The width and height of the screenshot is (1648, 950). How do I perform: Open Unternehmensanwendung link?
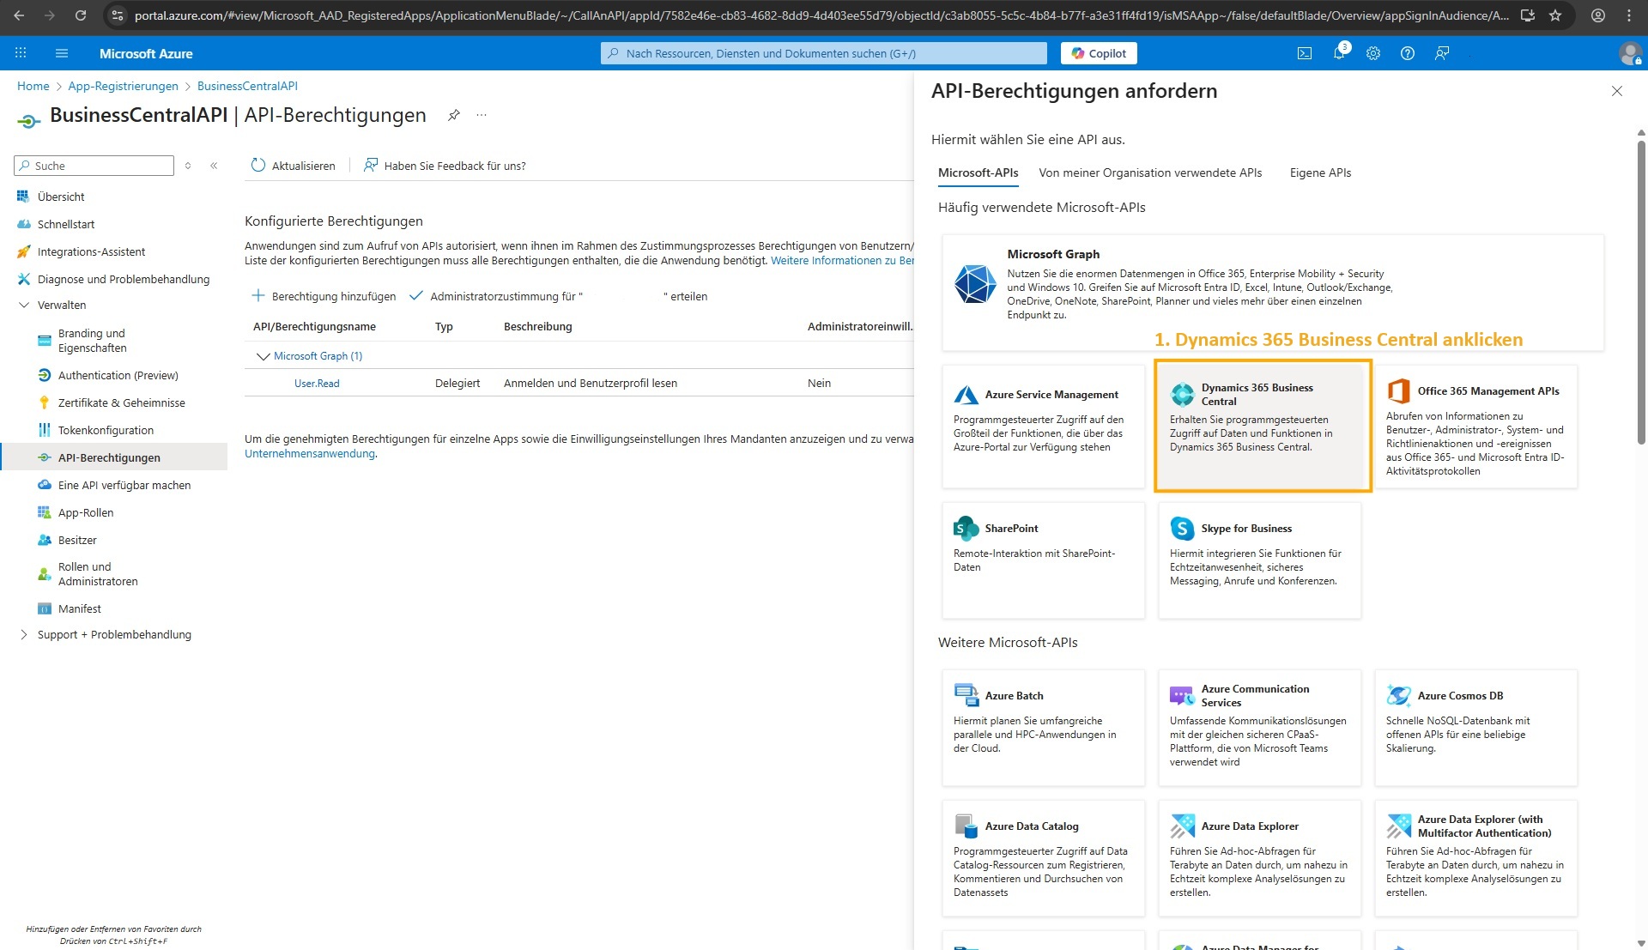[310, 454]
